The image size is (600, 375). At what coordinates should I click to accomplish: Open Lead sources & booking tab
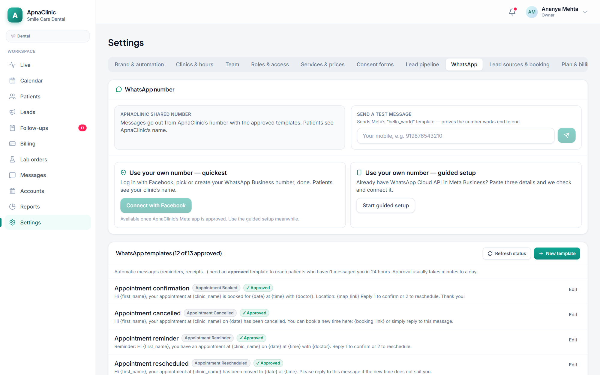click(519, 64)
